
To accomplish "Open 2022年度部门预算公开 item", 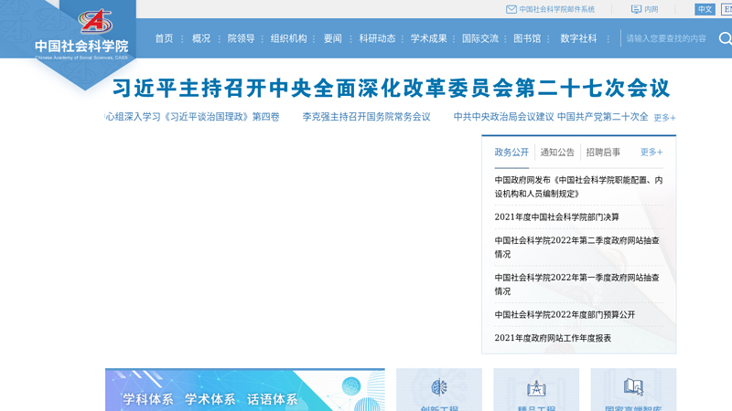I will 565,315.
